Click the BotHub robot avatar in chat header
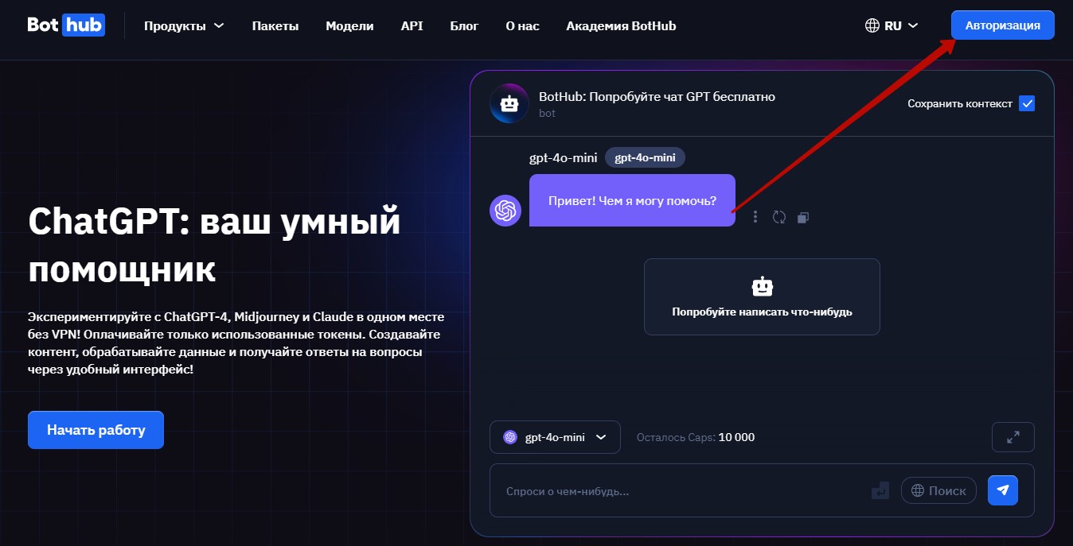The height and width of the screenshot is (546, 1073). pyautogui.click(x=509, y=103)
